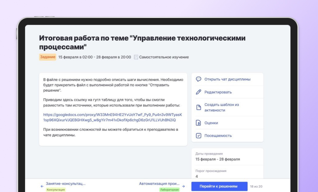Click the attendance checkmark icon
Screen dimensions: 318x192
(x=198, y=136)
